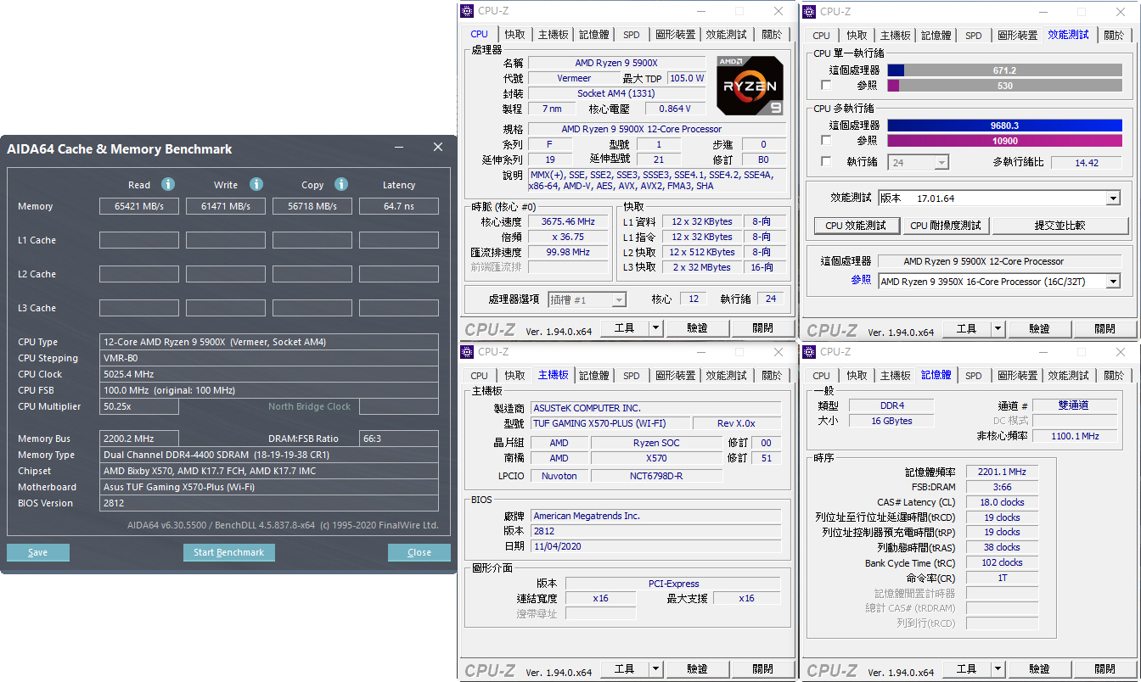Toggle single-thread 參照 reference checkbox
This screenshot has height=682, width=1141.
pos(826,86)
